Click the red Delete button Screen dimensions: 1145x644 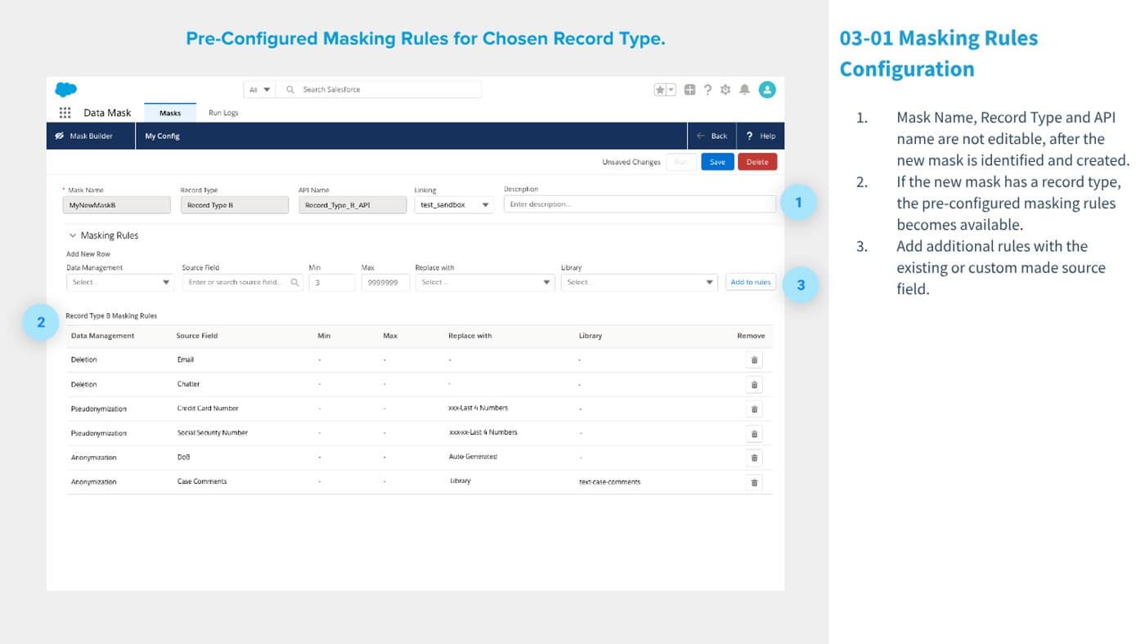[x=757, y=162]
